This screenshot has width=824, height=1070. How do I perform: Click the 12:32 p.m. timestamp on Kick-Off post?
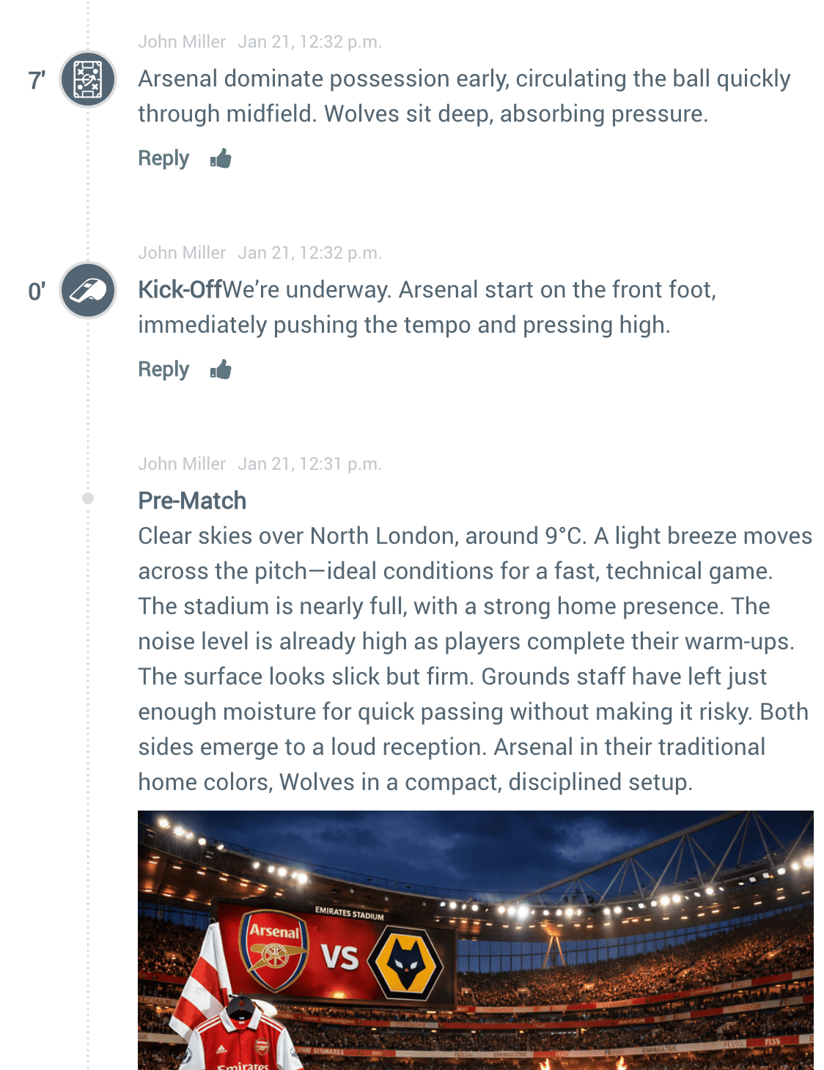tap(309, 253)
